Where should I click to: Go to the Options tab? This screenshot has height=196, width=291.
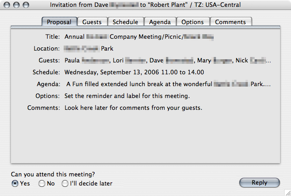tap(192, 22)
